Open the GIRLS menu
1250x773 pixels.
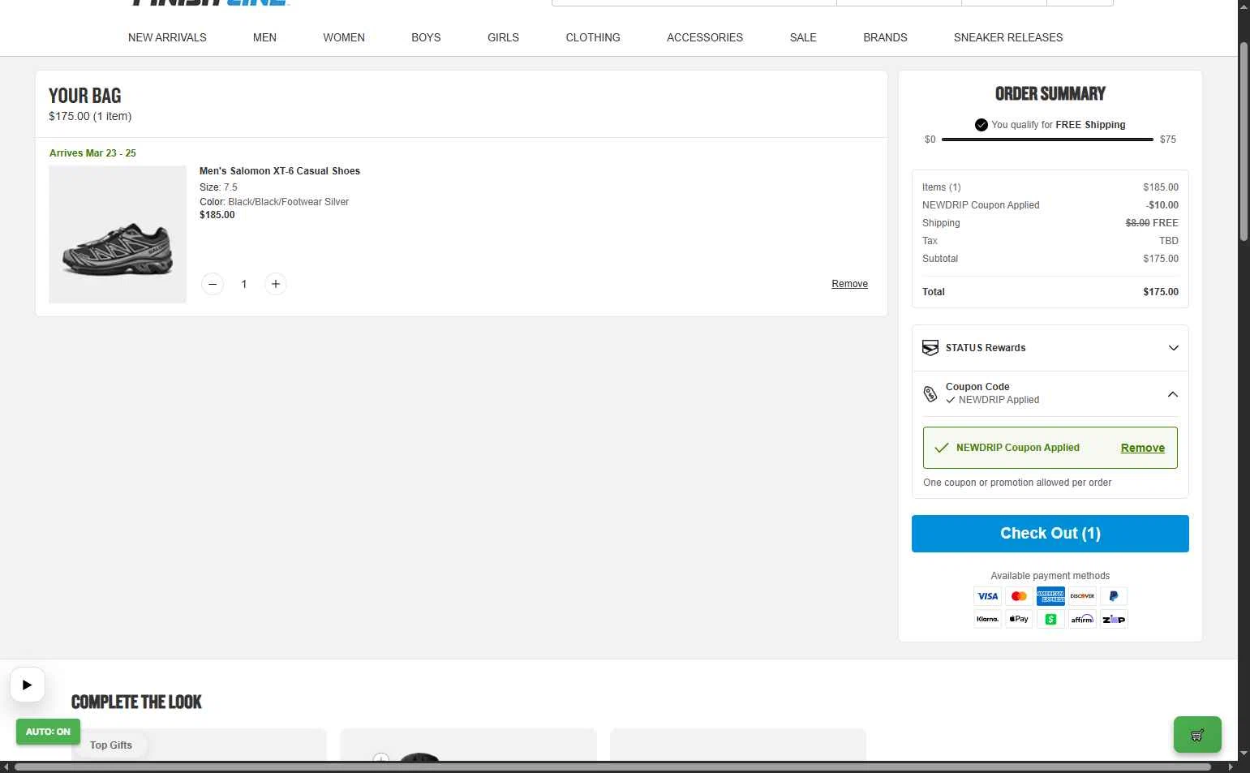click(503, 37)
